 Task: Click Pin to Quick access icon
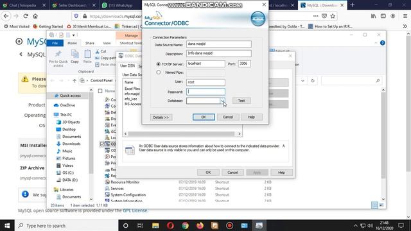[x=58, y=58]
